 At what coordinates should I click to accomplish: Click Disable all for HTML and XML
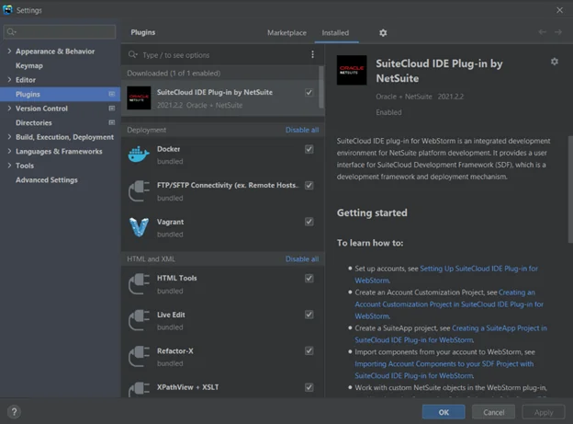(302, 259)
